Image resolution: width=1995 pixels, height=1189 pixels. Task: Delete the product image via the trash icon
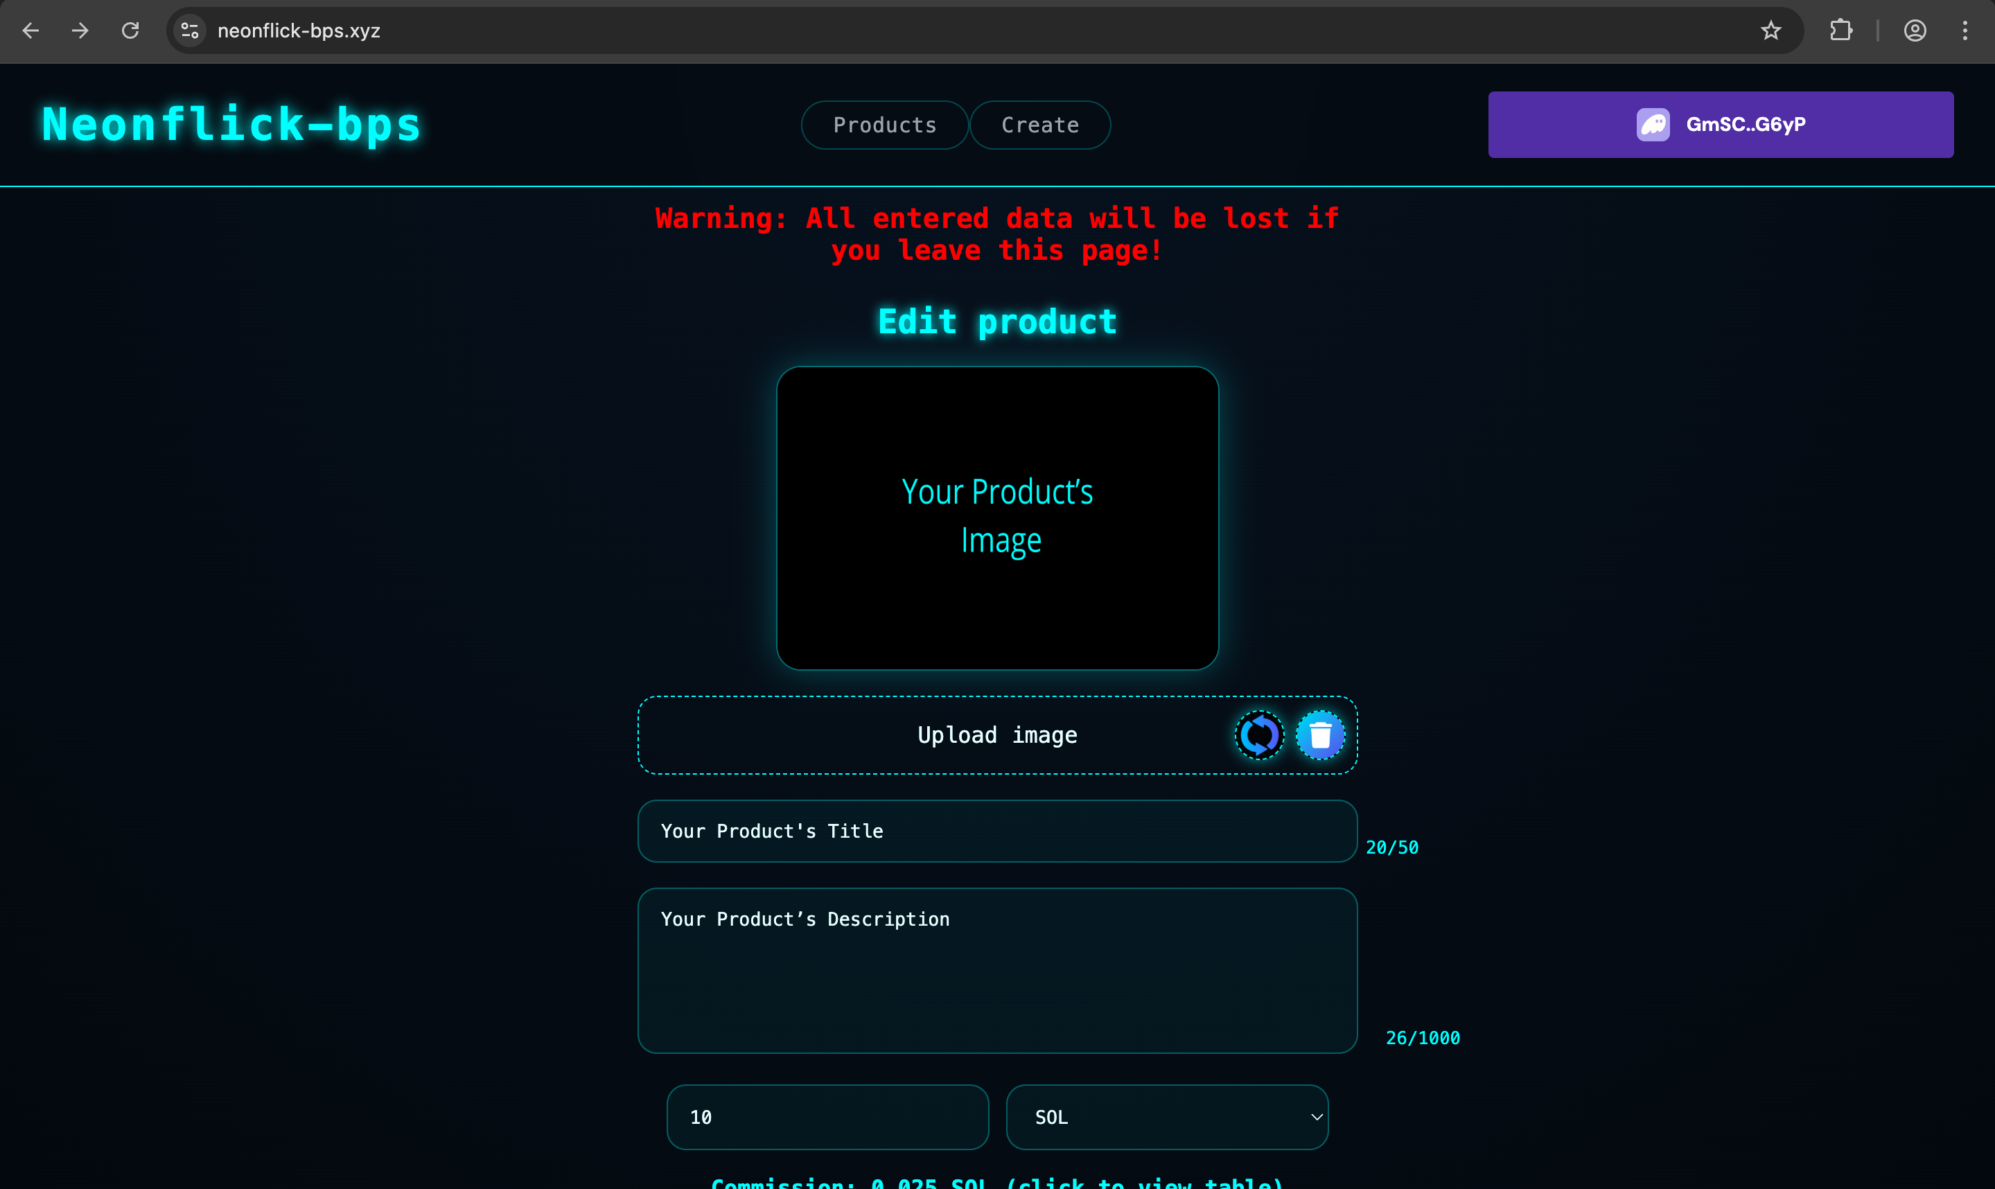1320,734
